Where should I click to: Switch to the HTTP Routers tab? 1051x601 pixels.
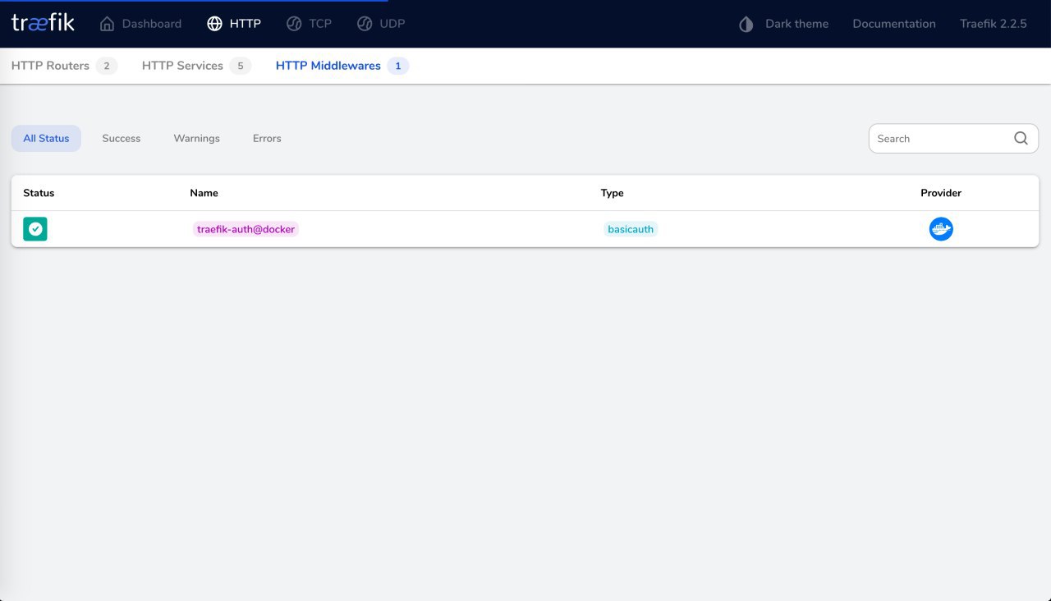pos(64,66)
